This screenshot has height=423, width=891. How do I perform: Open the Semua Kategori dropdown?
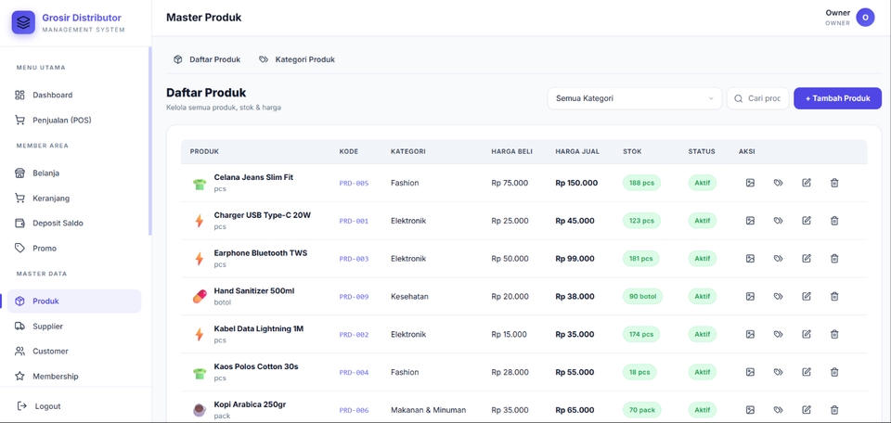634,98
